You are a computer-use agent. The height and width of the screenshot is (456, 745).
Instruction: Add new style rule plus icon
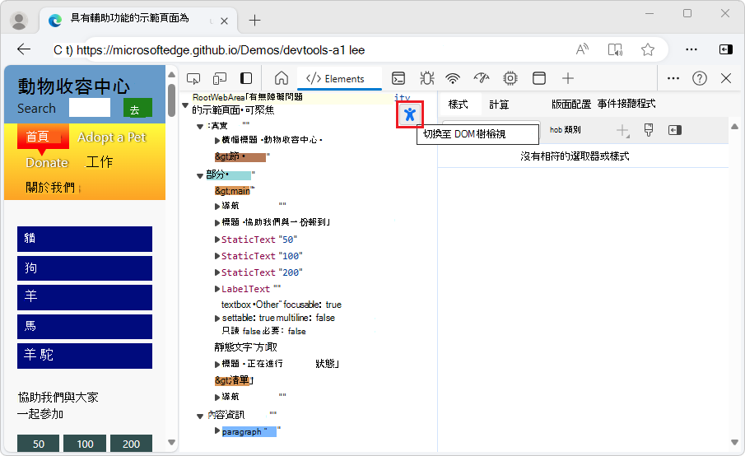point(622,130)
